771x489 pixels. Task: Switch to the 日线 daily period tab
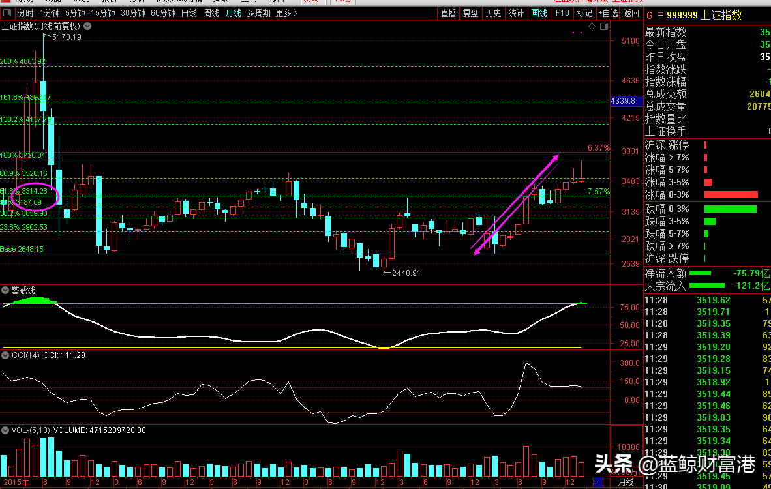[189, 13]
